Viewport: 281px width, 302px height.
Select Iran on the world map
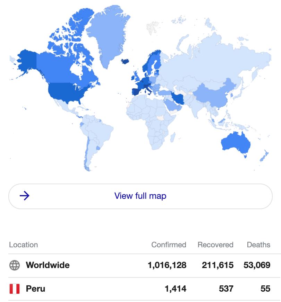click(x=177, y=99)
